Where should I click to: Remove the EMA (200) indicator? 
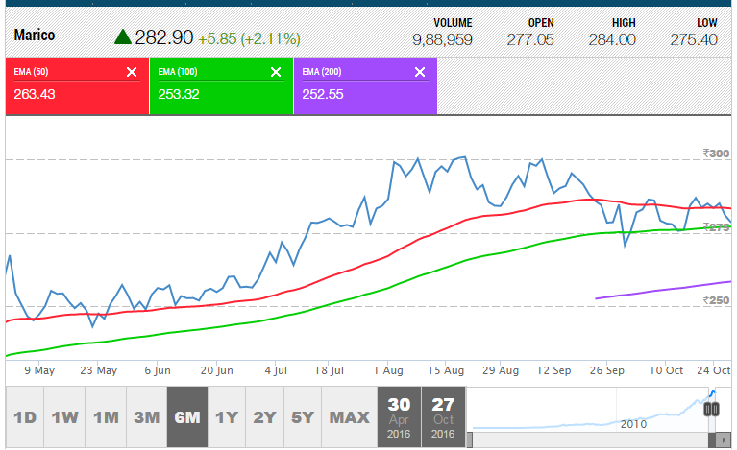(420, 72)
